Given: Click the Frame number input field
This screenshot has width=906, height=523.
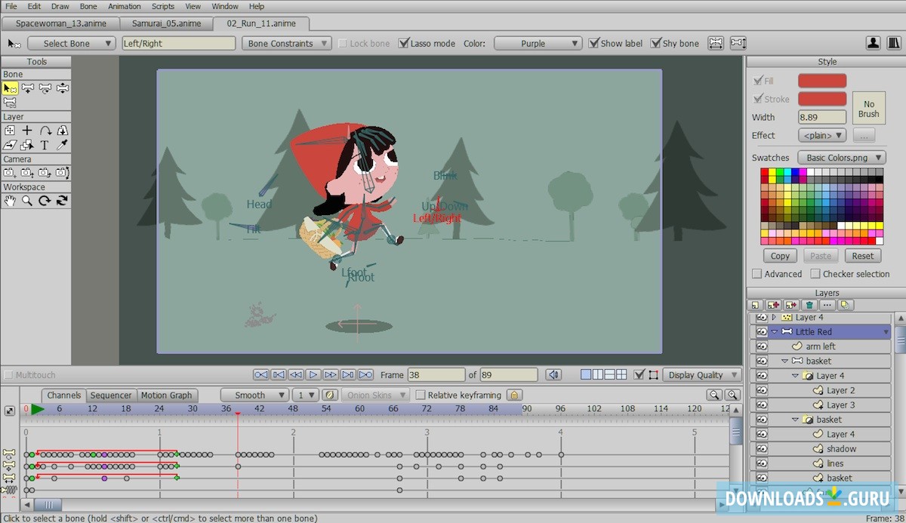Looking at the screenshot, I should [436, 374].
